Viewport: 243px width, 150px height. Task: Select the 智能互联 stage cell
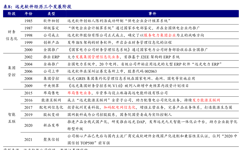click(12, 118)
